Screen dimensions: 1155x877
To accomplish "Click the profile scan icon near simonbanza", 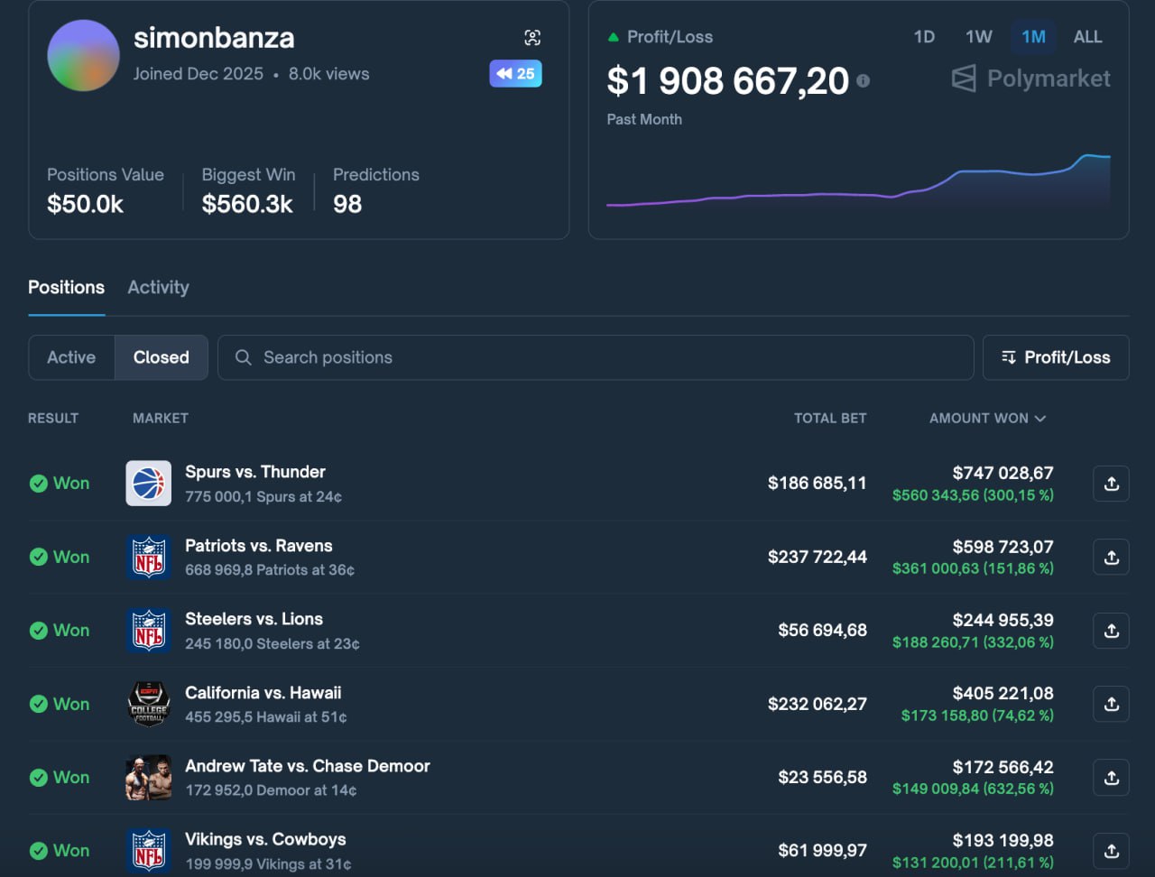I will point(533,37).
